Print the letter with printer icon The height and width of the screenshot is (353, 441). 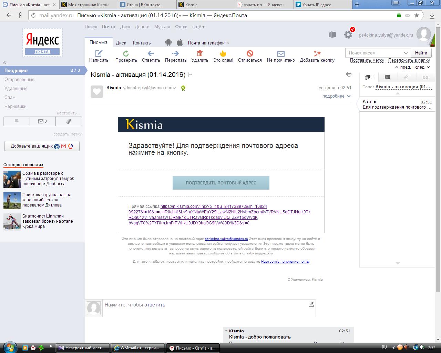(349, 74)
